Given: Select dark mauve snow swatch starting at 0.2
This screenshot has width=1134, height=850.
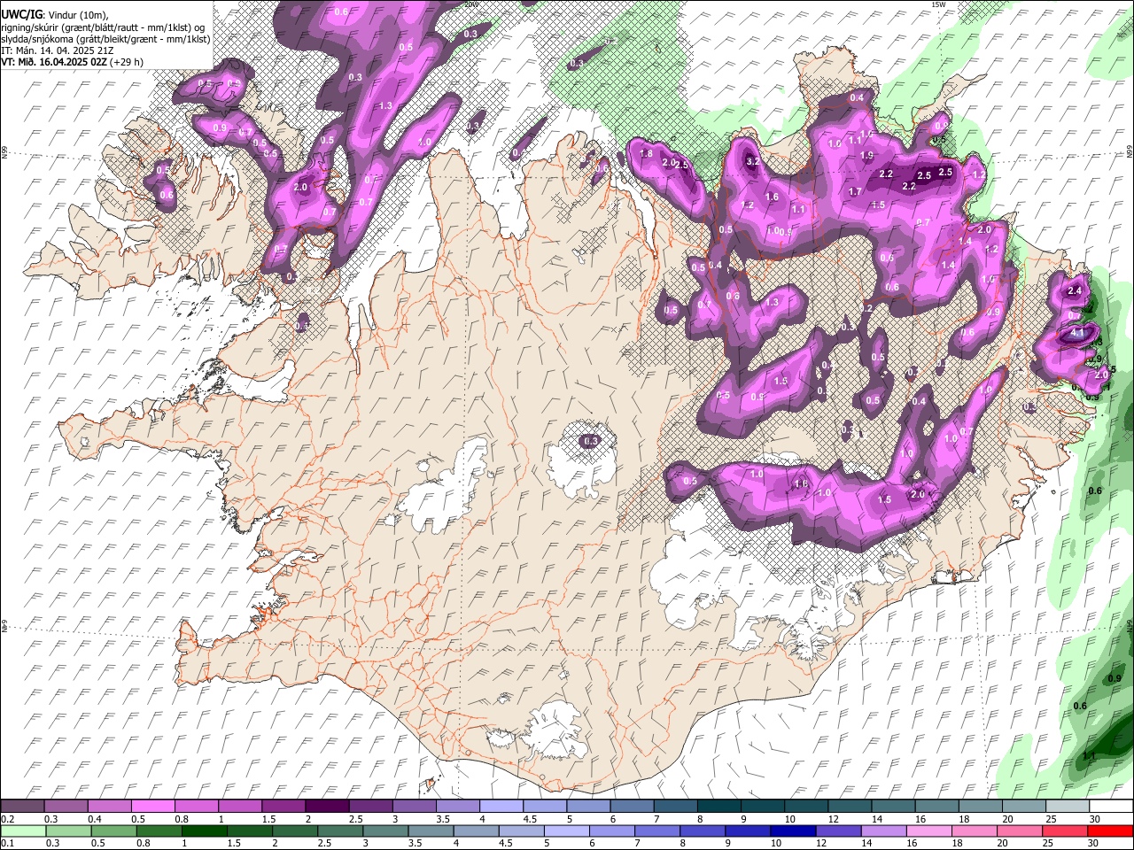Looking at the screenshot, I should [22, 806].
